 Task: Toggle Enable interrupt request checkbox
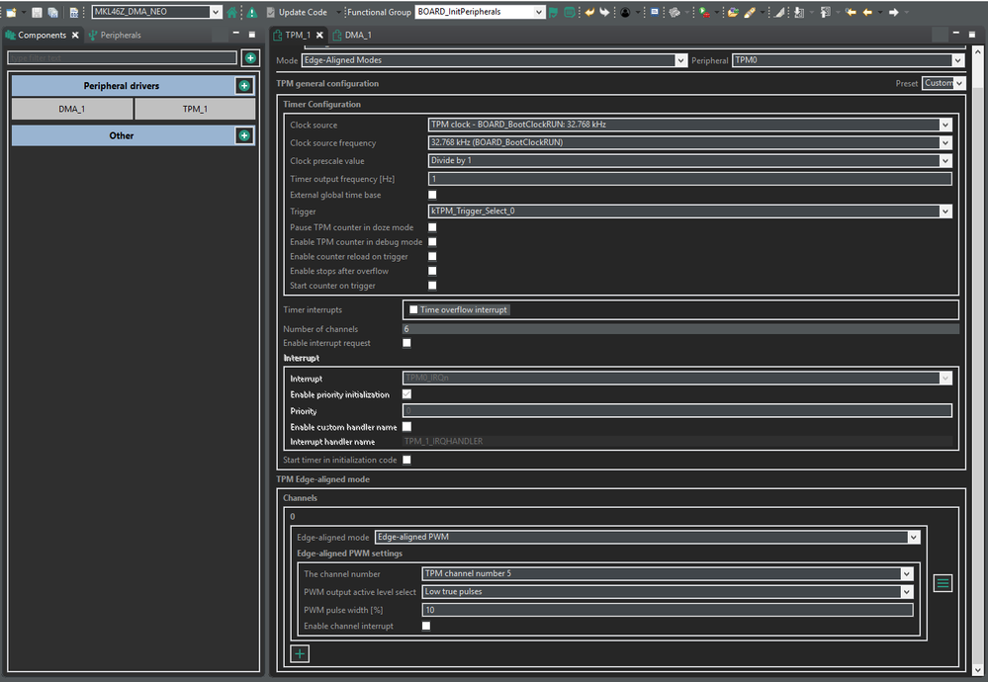407,343
